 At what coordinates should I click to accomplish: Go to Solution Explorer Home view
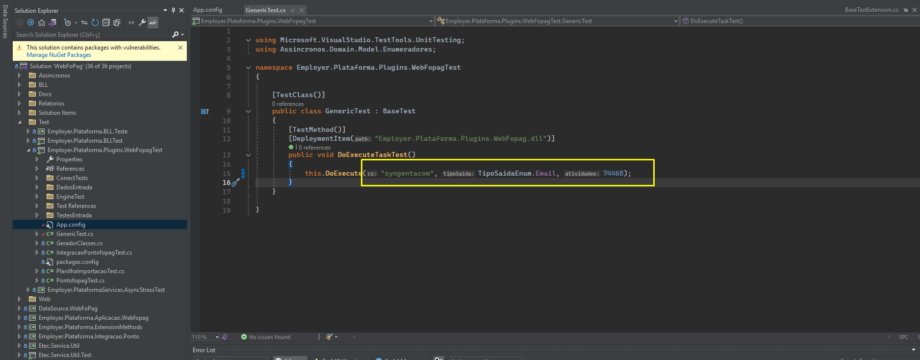coord(42,23)
